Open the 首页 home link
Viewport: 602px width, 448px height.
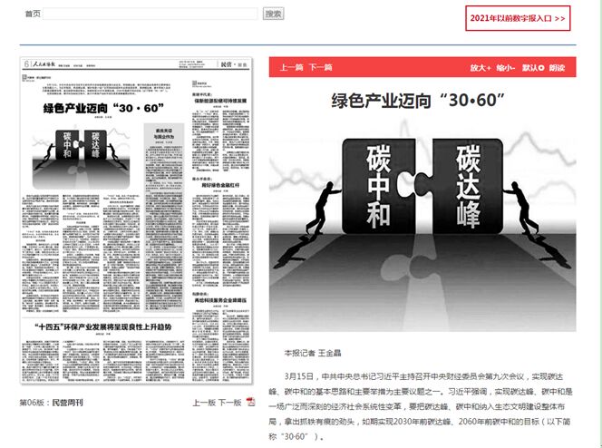(32, 14)
